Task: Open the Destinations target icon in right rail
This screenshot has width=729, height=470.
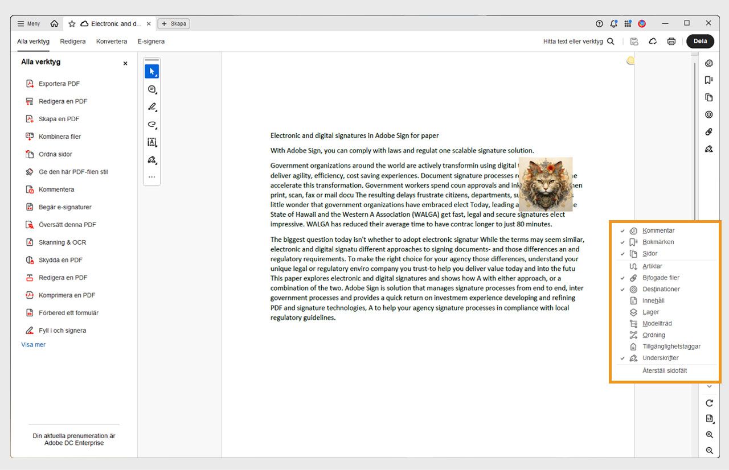Action: [709, 114]
